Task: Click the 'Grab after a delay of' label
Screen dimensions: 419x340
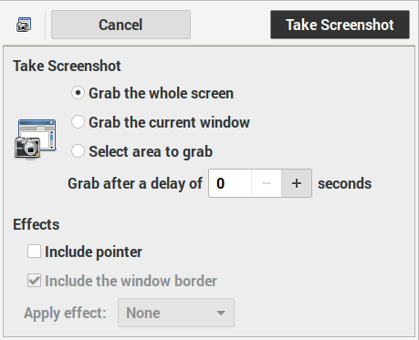Action: 135,183
